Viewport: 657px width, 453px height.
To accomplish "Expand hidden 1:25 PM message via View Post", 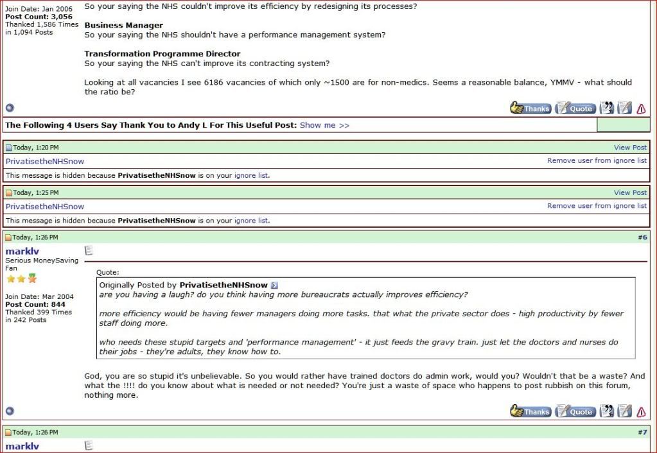I will [x=630, y=192].
